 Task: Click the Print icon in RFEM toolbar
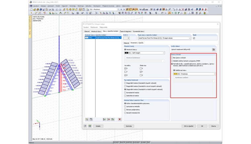pyautogui.click(x=50, y=10)
